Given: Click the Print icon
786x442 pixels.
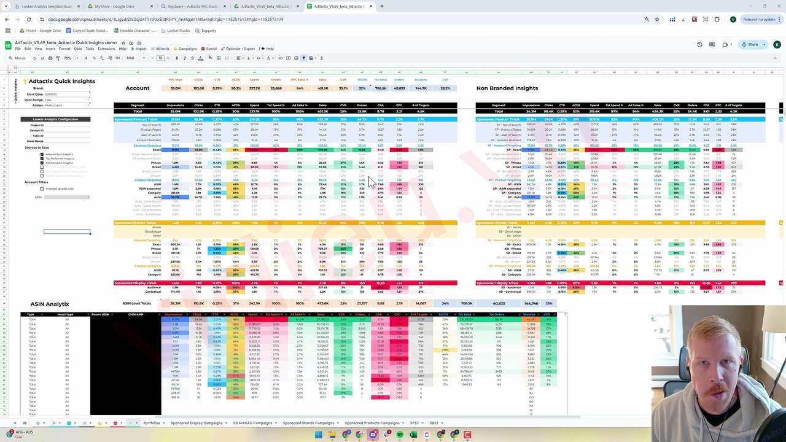Looking at the screenshot, I should 50,58.
